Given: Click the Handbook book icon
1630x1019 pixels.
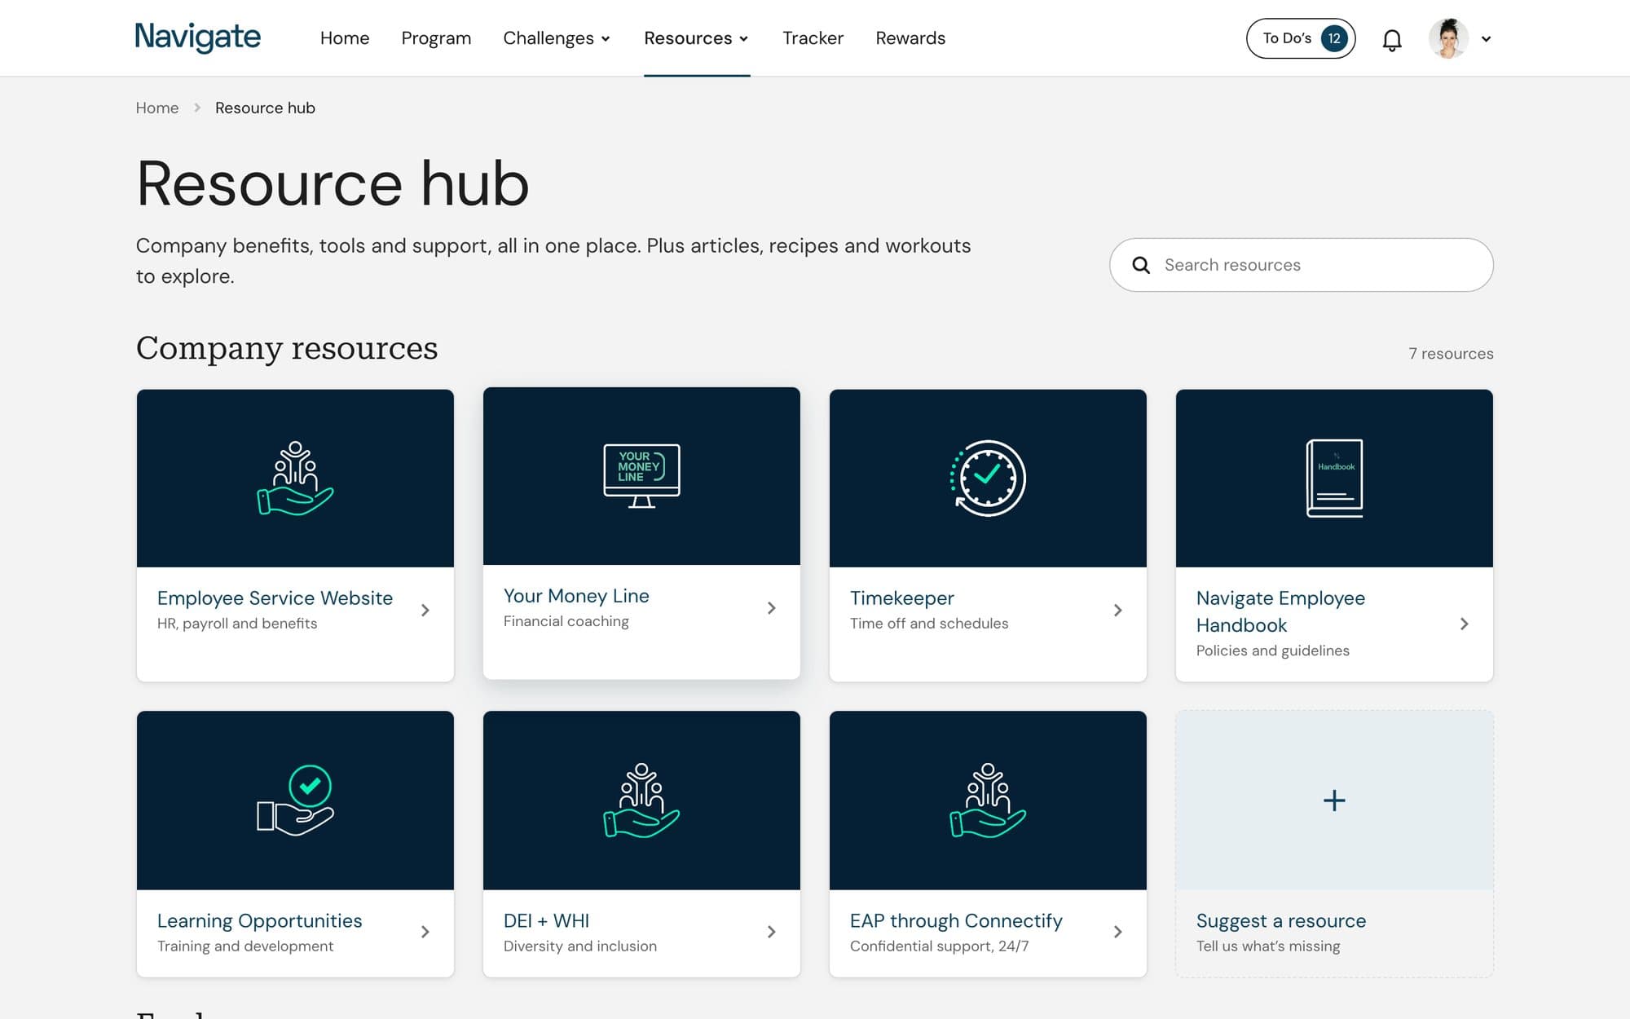Looking at the screenshot, I should click(1334, 479).
